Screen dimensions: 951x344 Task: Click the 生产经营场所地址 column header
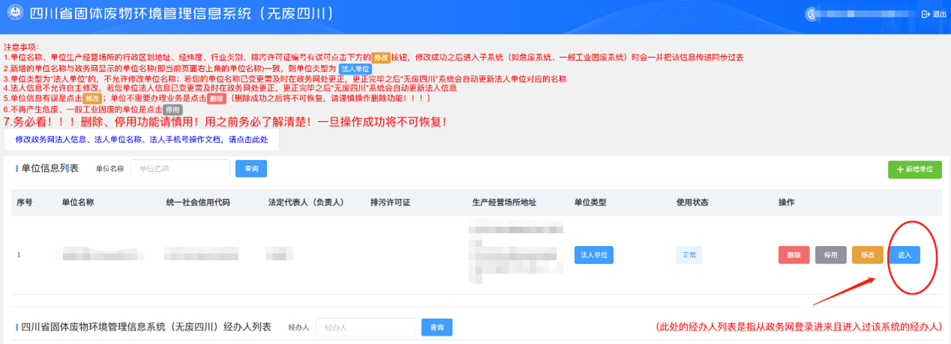pyautogui.click(x=504, y=203)
